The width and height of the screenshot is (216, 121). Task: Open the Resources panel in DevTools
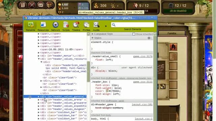click(43, 26)
